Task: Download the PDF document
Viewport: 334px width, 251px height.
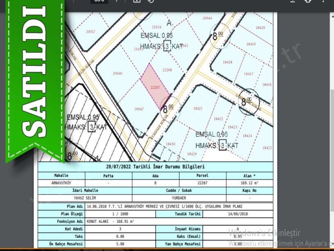Action: coord(292,1)
